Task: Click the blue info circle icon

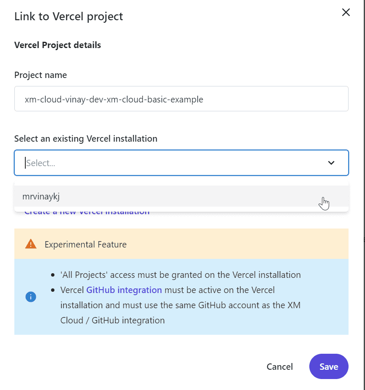Action: (x=31, y=297)
